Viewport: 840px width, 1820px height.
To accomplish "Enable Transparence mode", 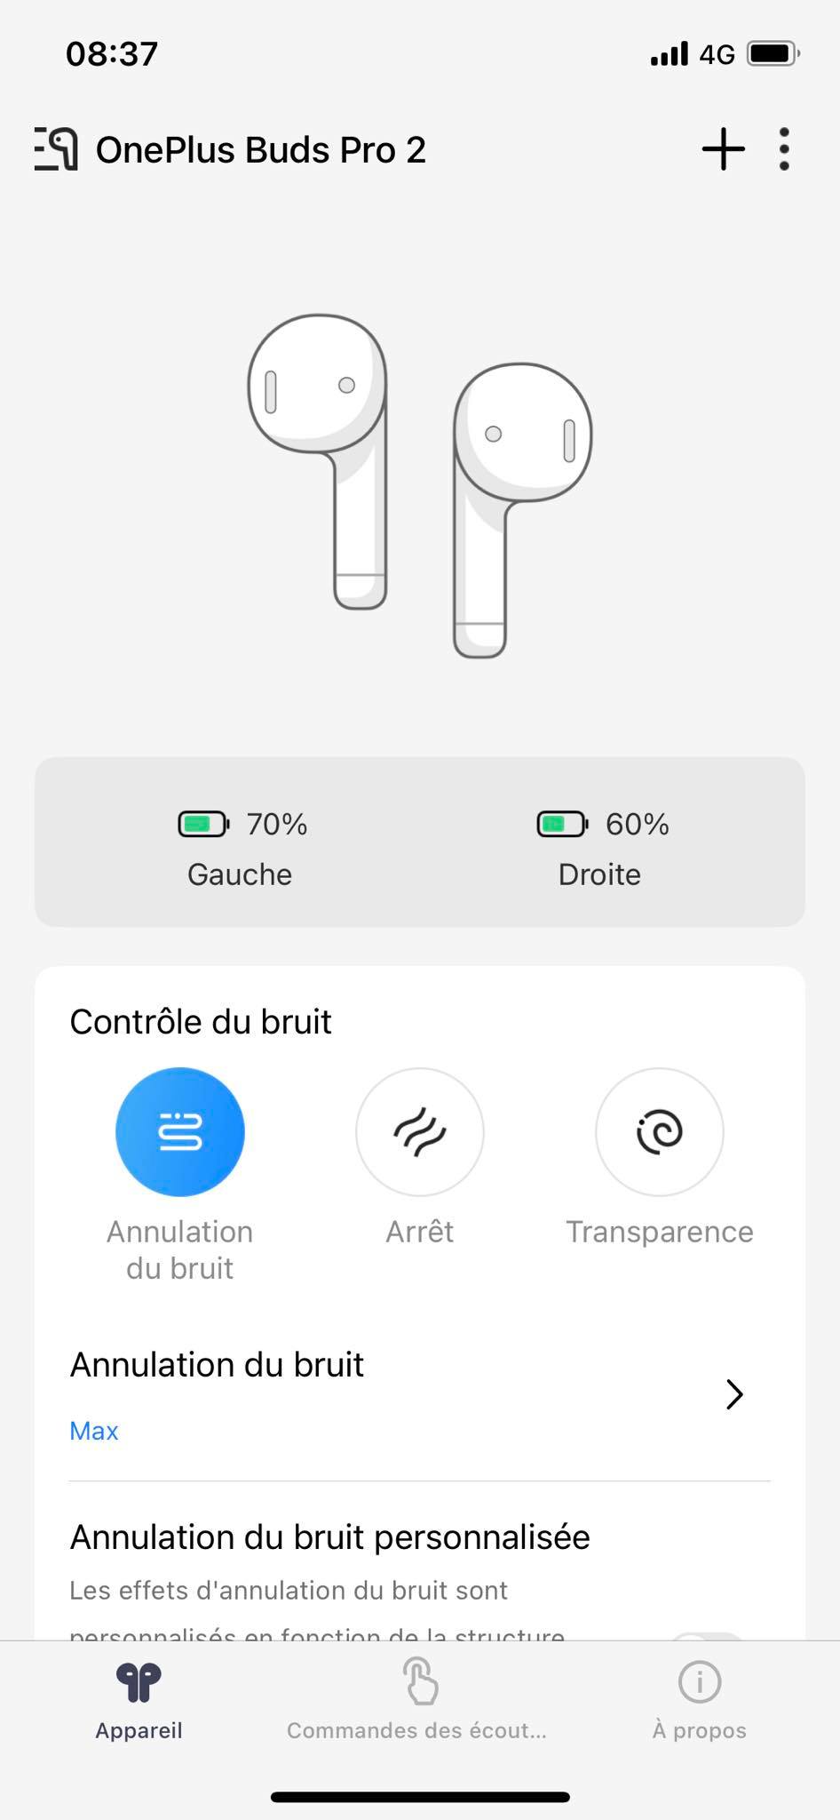I will (659, 1131).
